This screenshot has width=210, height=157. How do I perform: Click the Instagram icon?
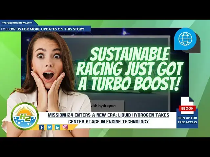point(65,127)
